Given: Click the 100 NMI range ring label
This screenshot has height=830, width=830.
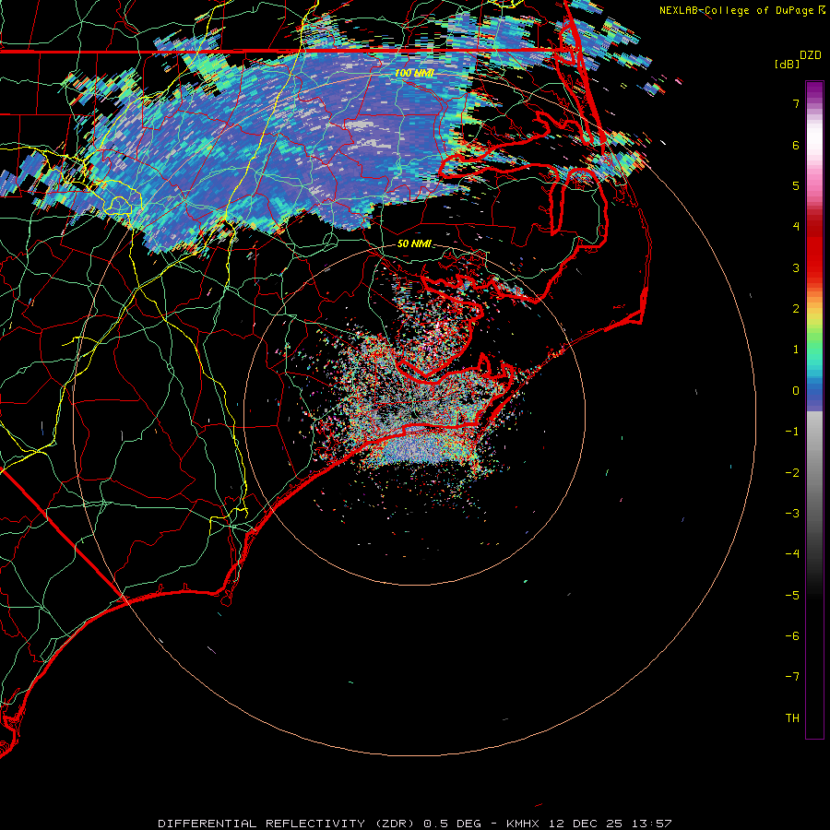Looking at the screenshot, I should click(414, 73).
